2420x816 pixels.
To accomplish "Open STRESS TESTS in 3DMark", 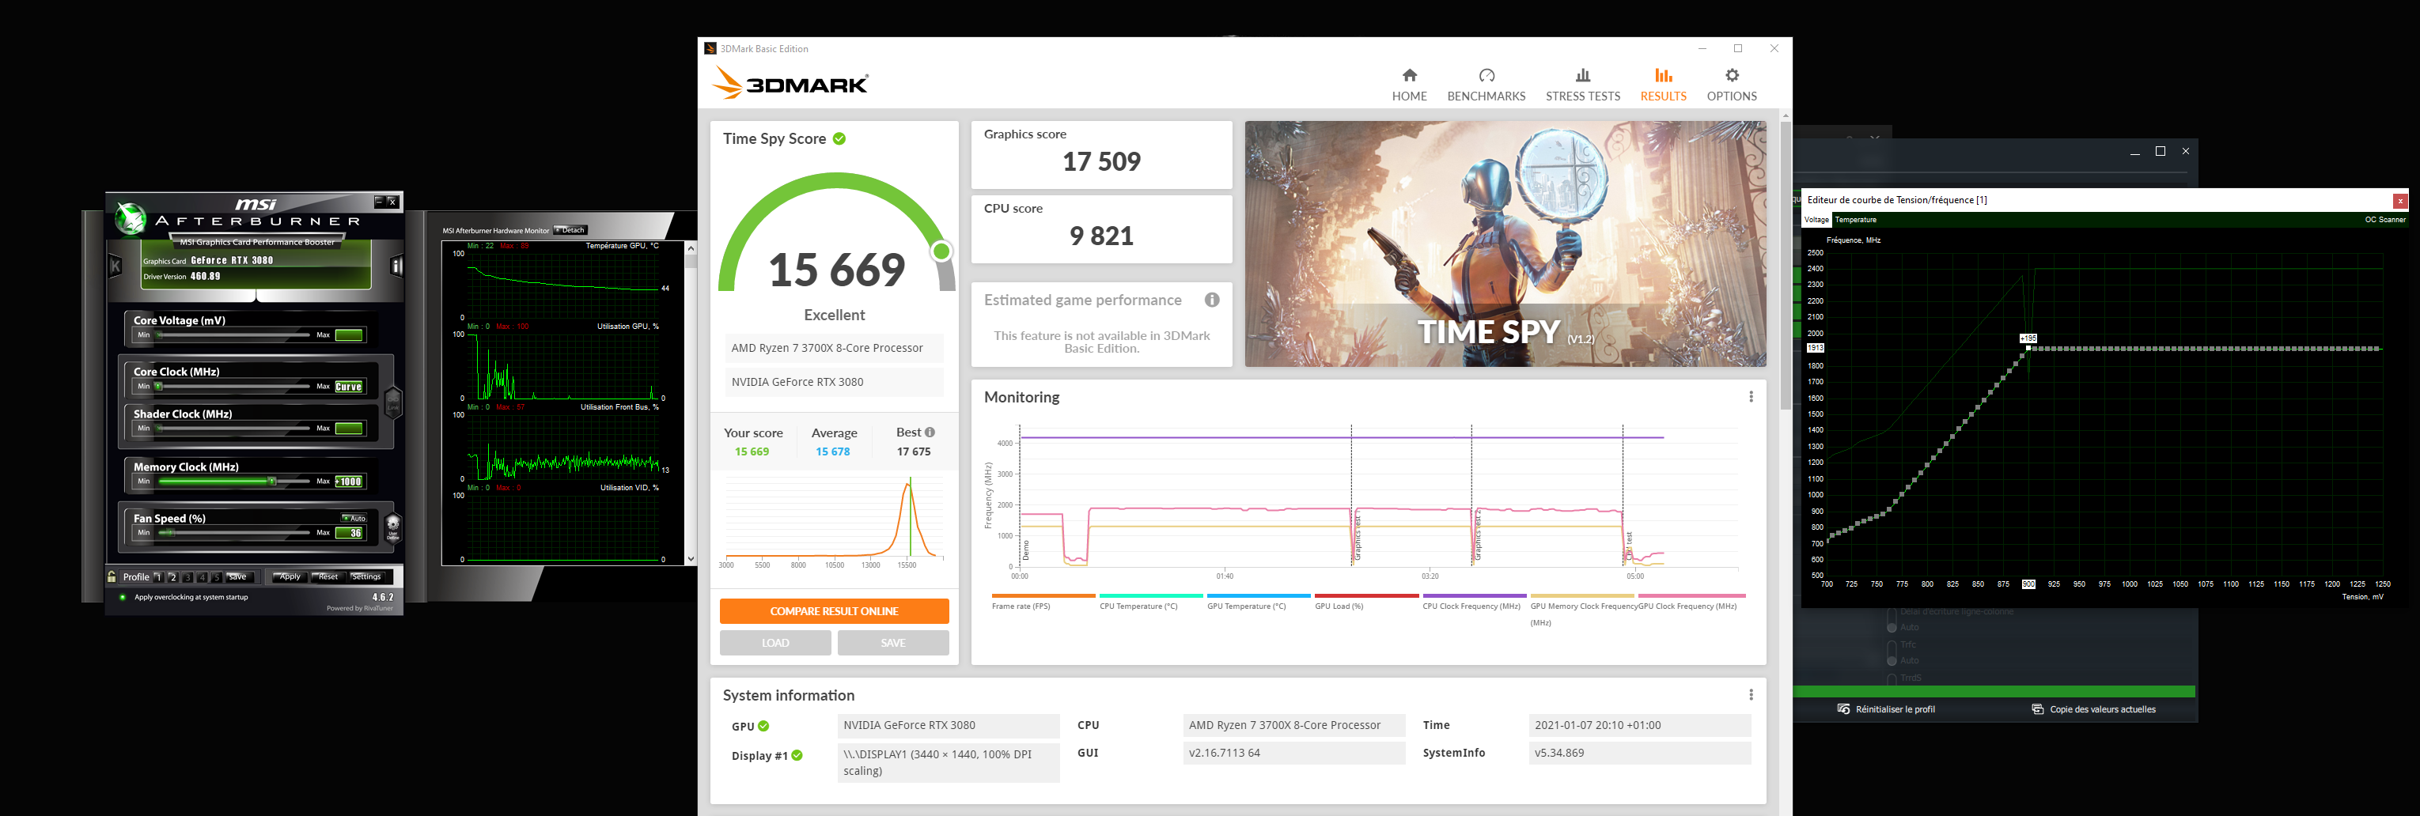I will 1582,85.
